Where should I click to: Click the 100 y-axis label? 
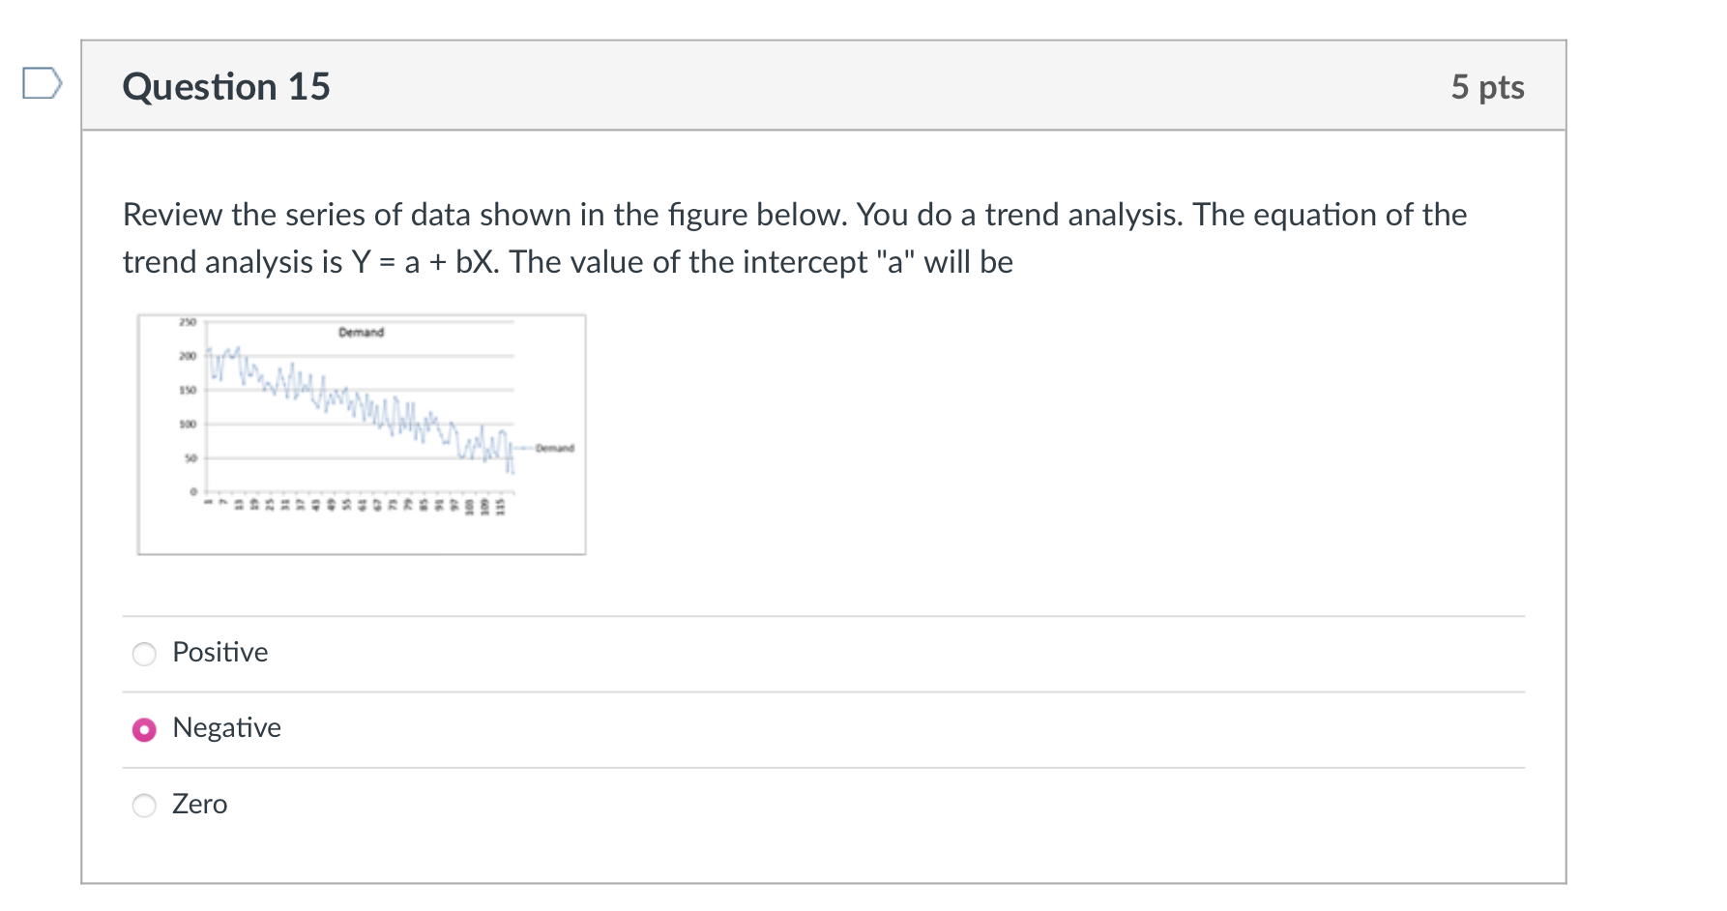click(x=188, y=424)
